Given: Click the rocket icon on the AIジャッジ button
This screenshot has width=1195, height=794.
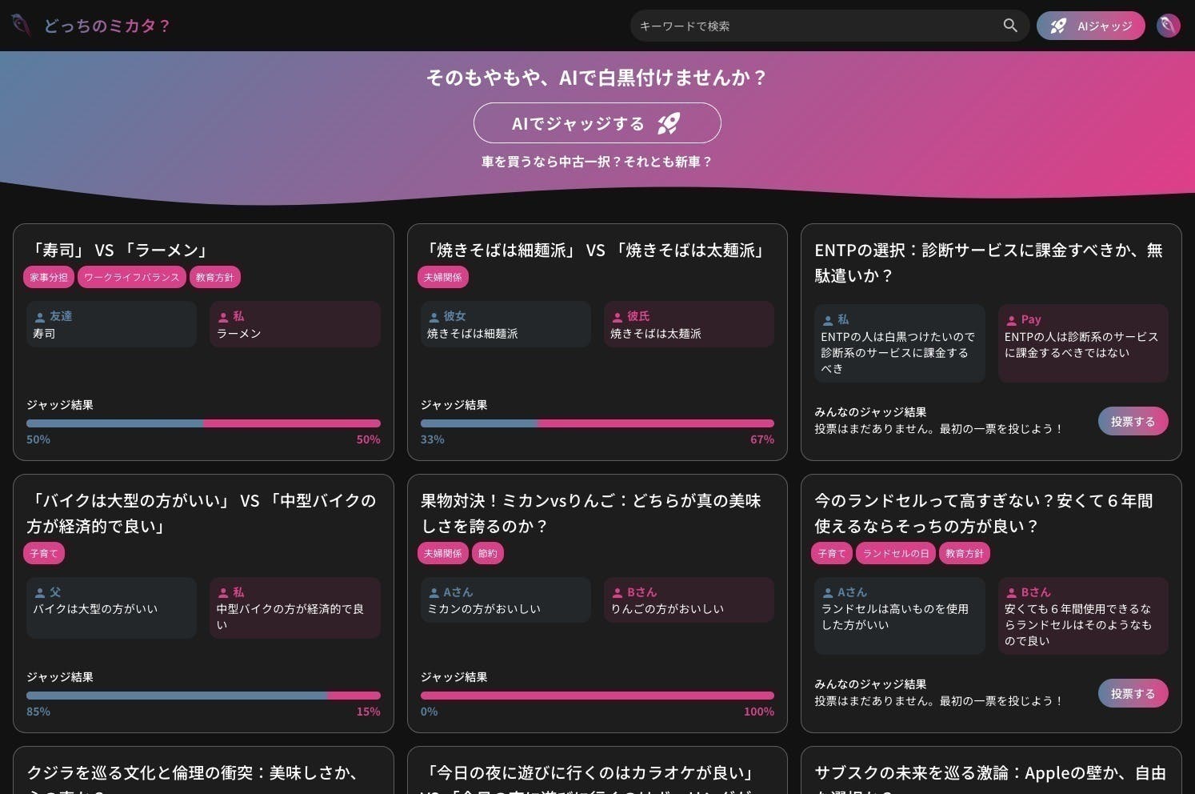Looking at the screenshot, I should (1057, 25).
